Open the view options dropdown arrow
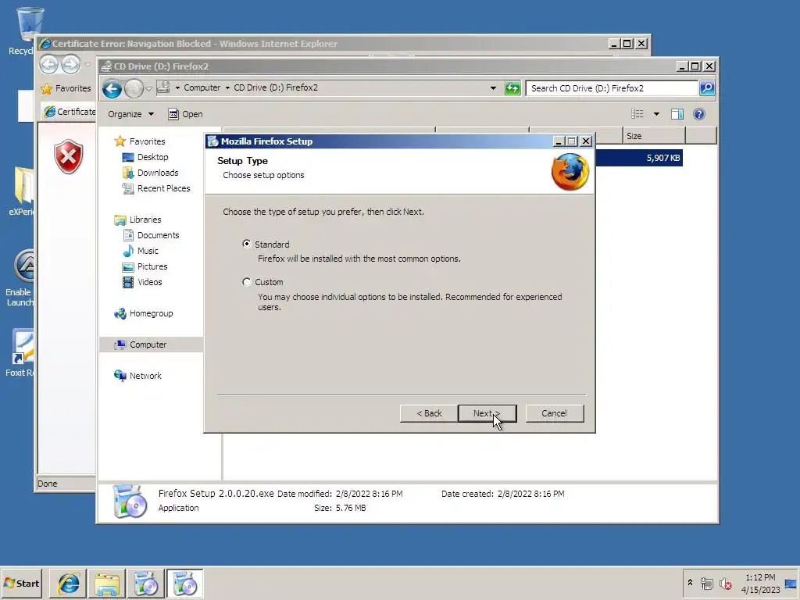 656,114
